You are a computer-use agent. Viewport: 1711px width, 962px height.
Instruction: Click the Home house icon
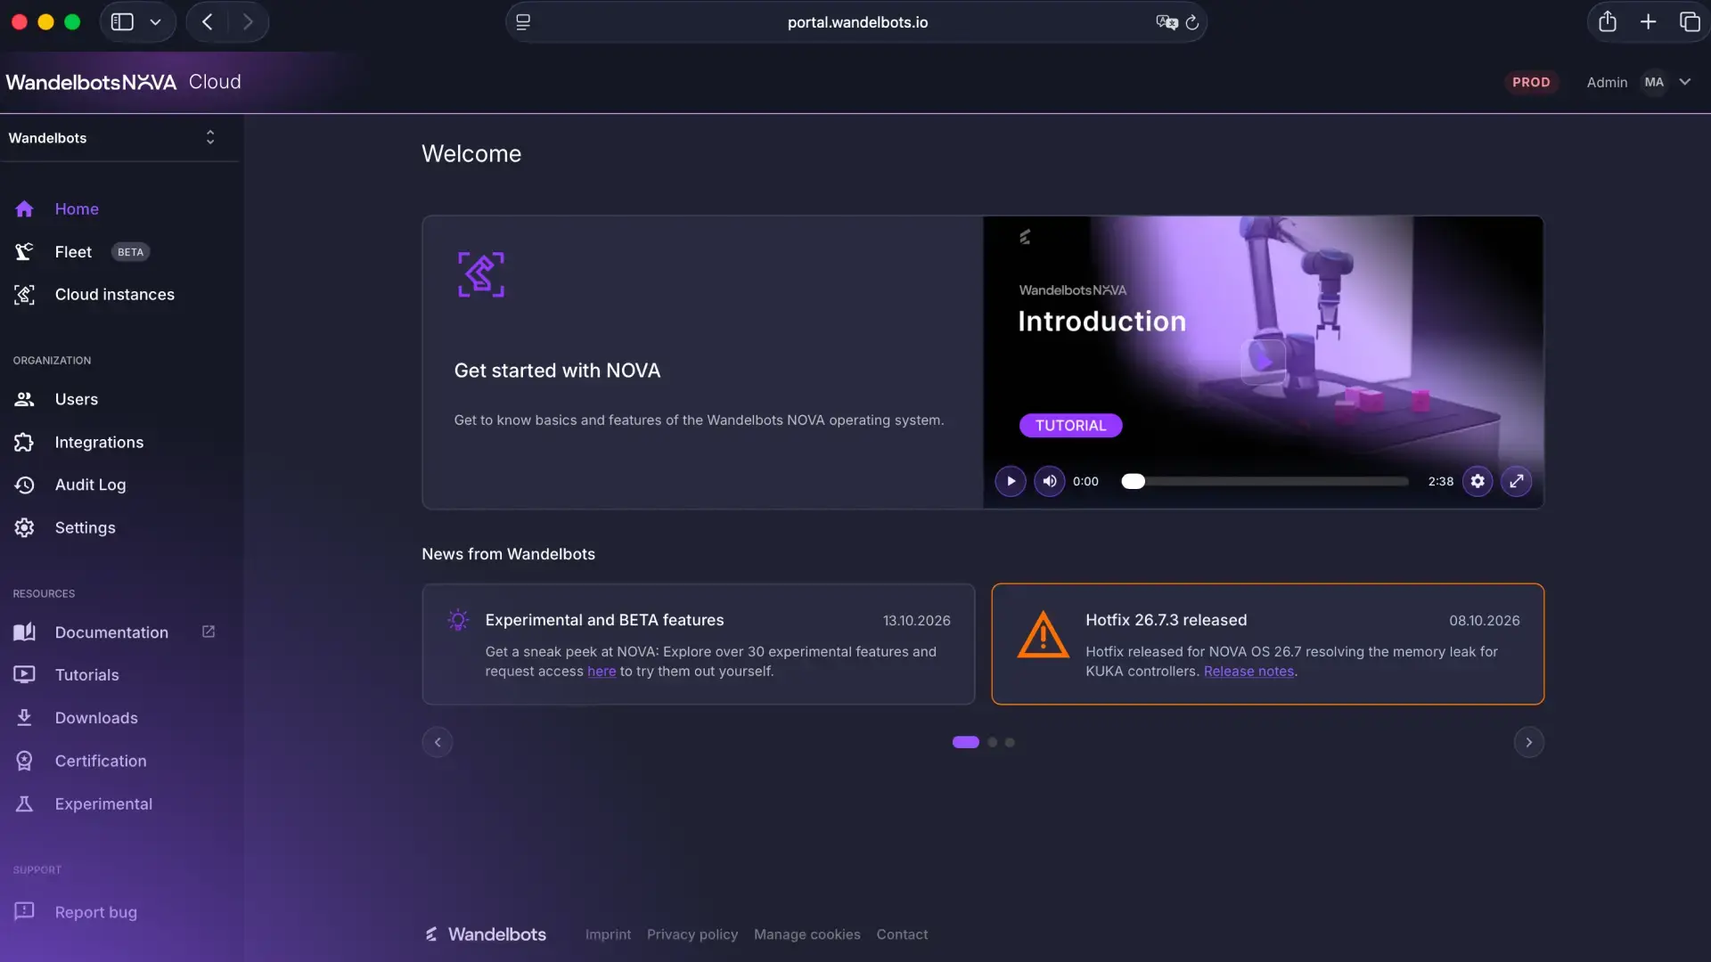[24, 209]
